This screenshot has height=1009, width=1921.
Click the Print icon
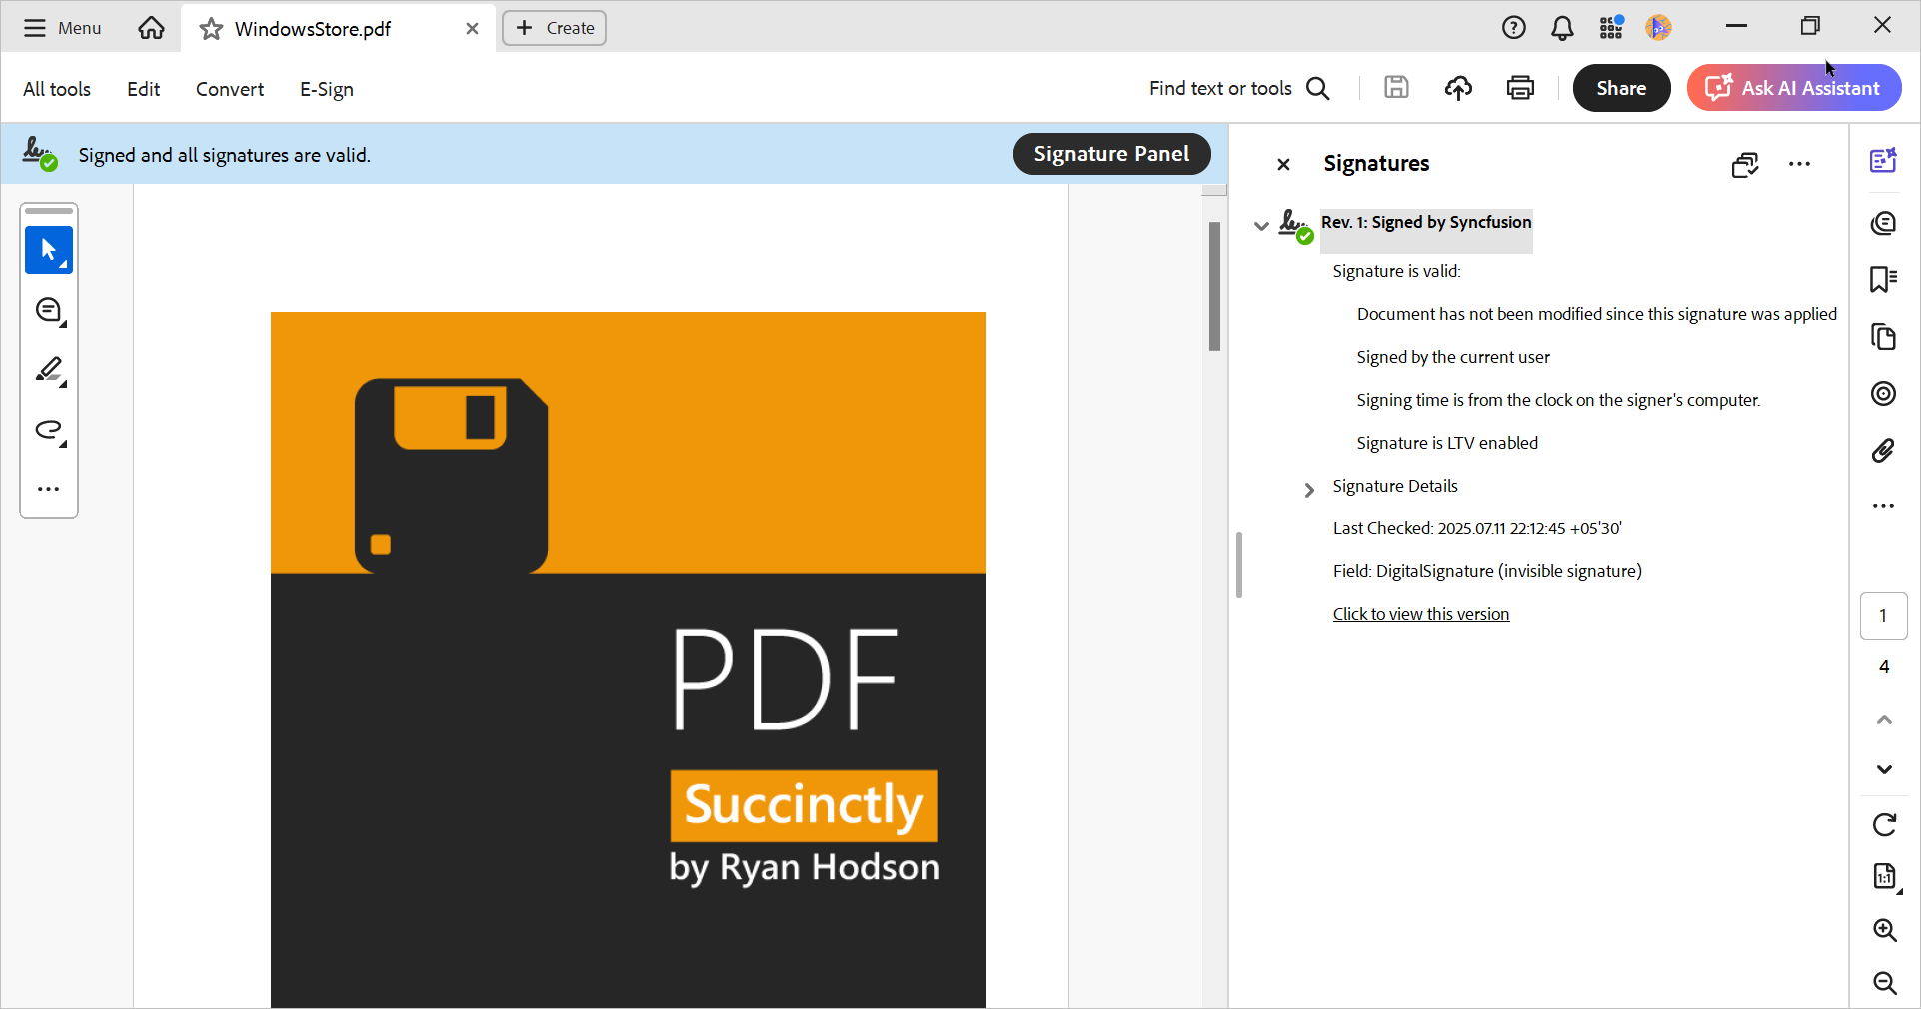[x=1519, y=88]
